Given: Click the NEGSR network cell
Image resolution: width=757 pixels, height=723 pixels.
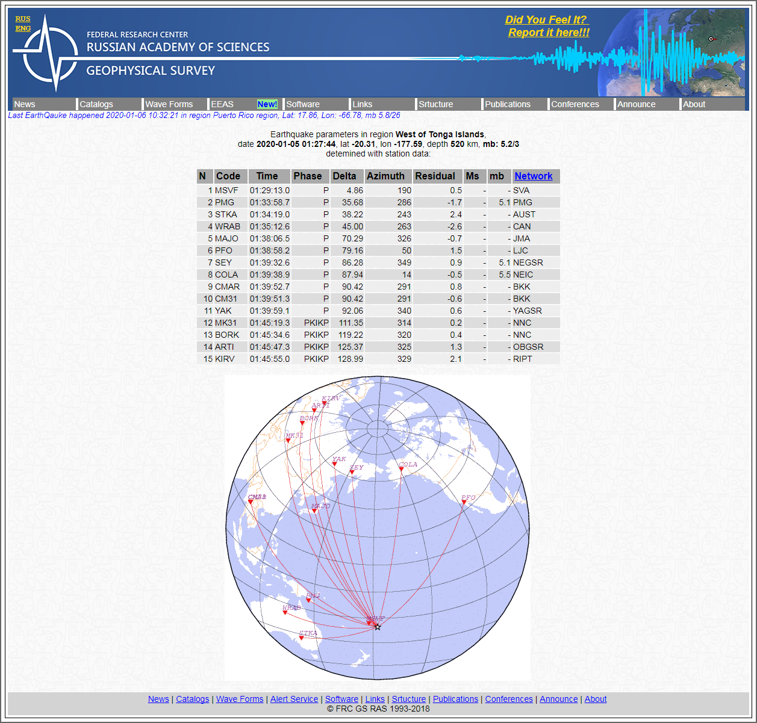Looking at the screenshot, I should click(x=536, y=262).
